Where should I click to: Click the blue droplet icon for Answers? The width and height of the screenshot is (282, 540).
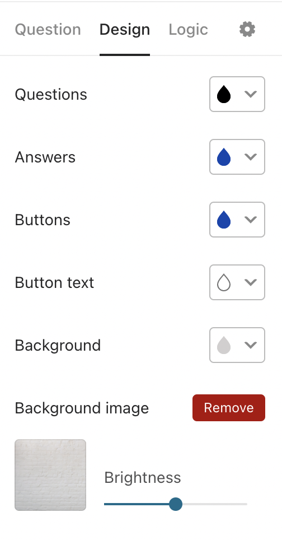point(224,157)
